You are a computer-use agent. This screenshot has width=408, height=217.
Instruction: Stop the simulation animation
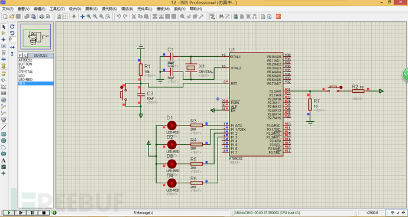click(43, 213)
